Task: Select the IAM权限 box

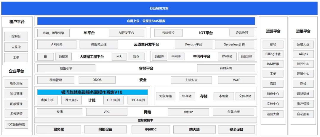Action: (273, 64)
